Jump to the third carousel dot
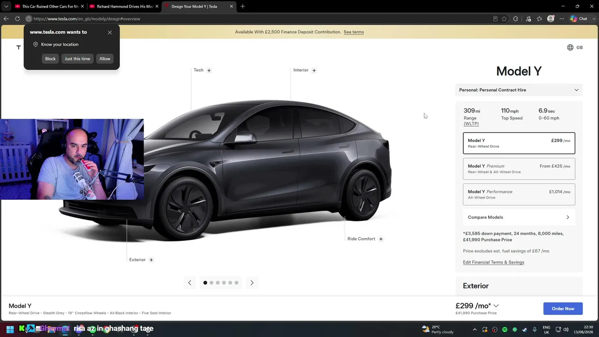The width and height of the screenshot is (599, 337). coord(218,283)
